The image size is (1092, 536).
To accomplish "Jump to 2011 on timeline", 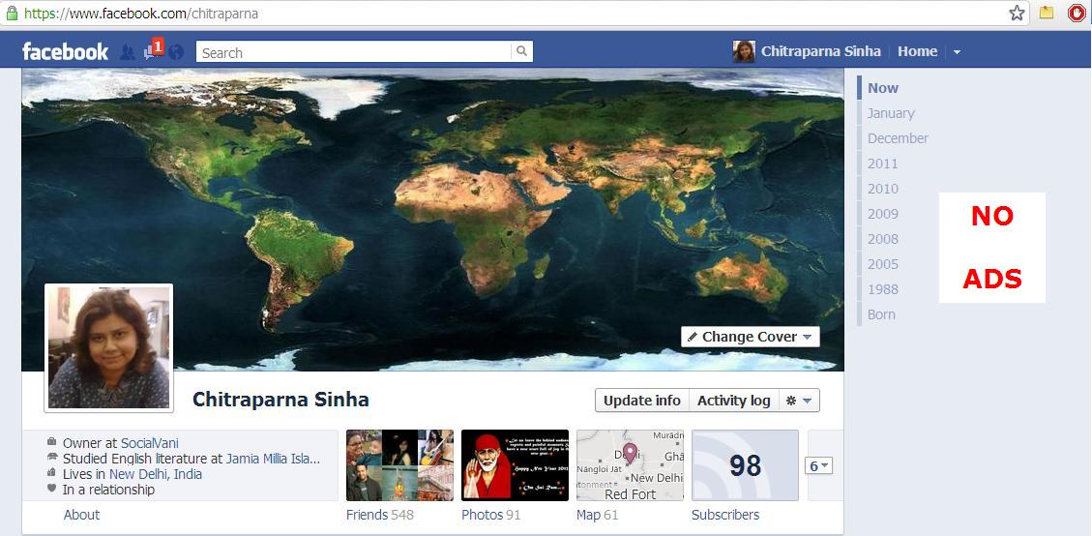I will pyautogui.click(x=882, y=164).
